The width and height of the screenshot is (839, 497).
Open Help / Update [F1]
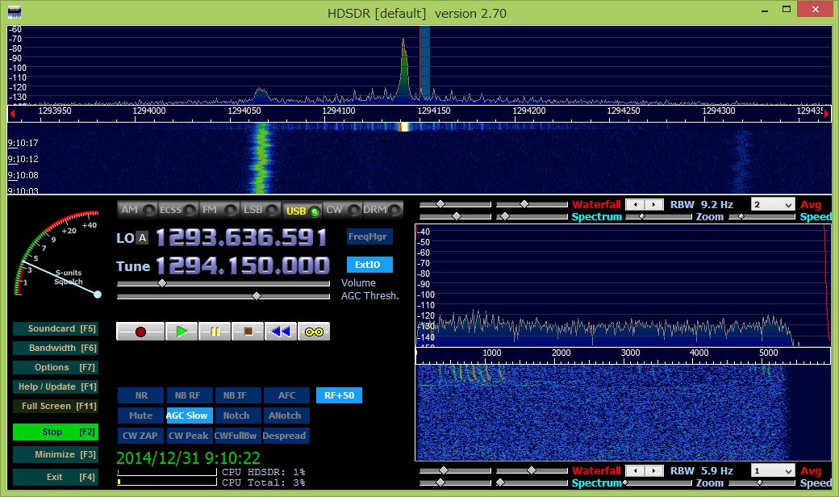pos(56,386)
